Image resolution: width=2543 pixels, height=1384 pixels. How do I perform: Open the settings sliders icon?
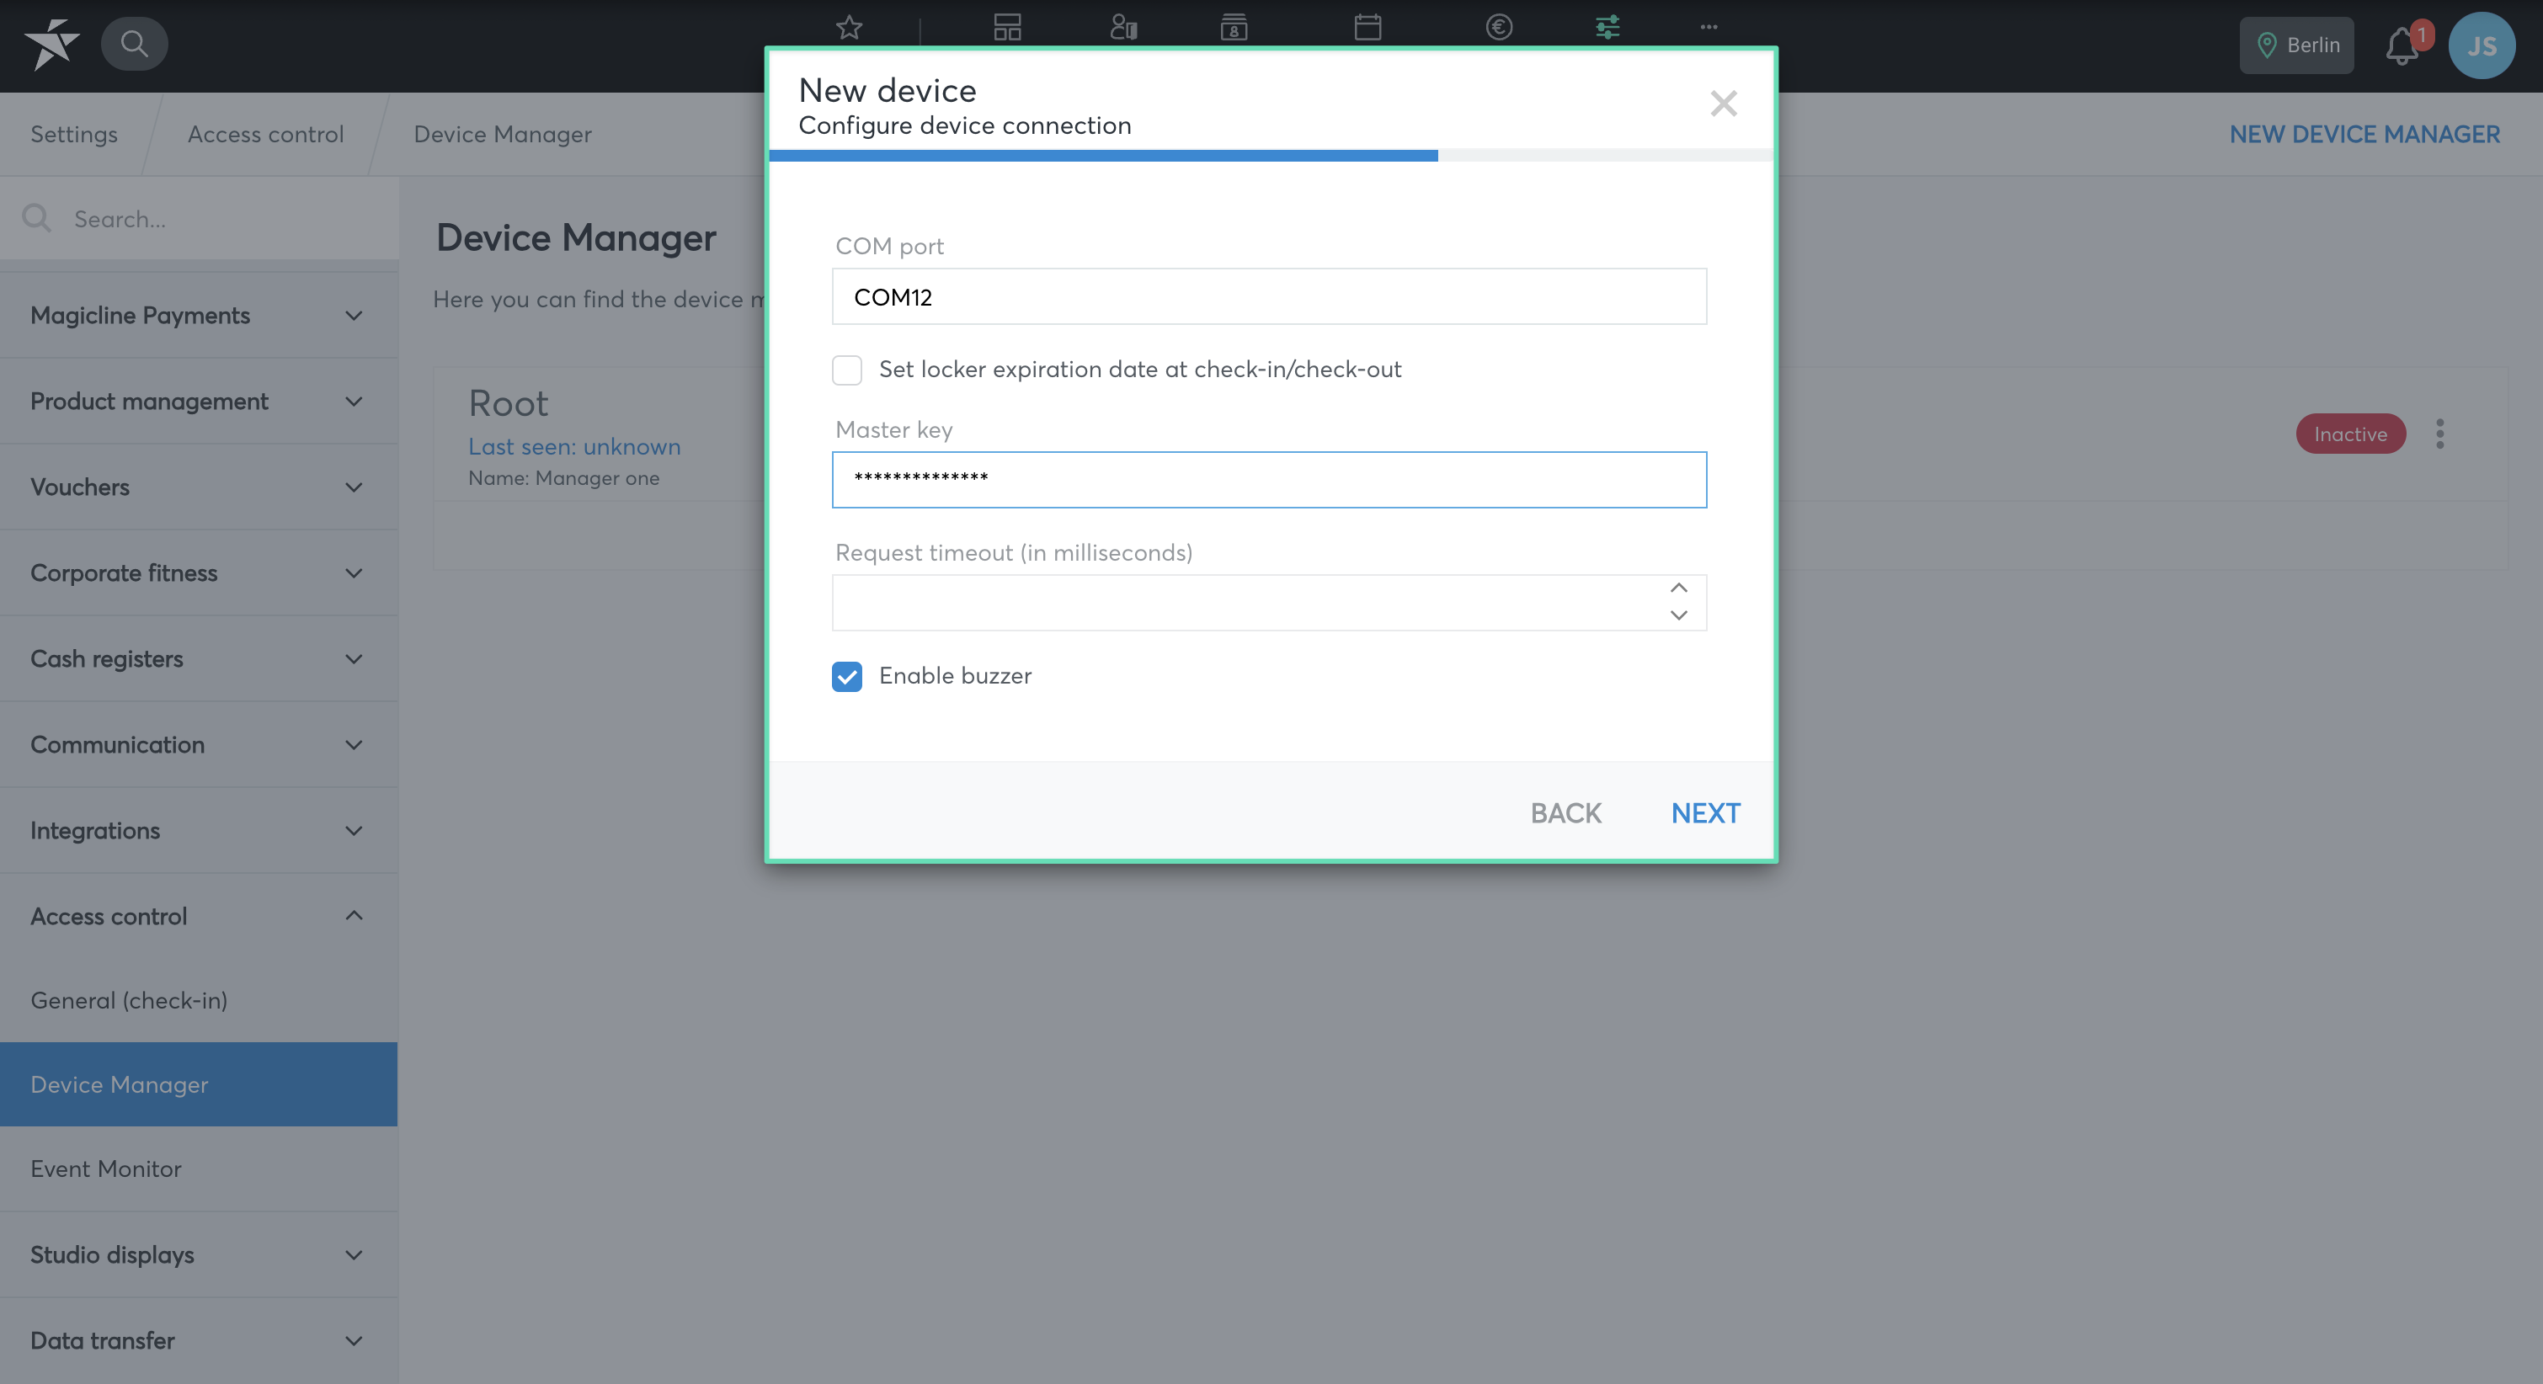pyautogui.click(x=1607, y=28)
